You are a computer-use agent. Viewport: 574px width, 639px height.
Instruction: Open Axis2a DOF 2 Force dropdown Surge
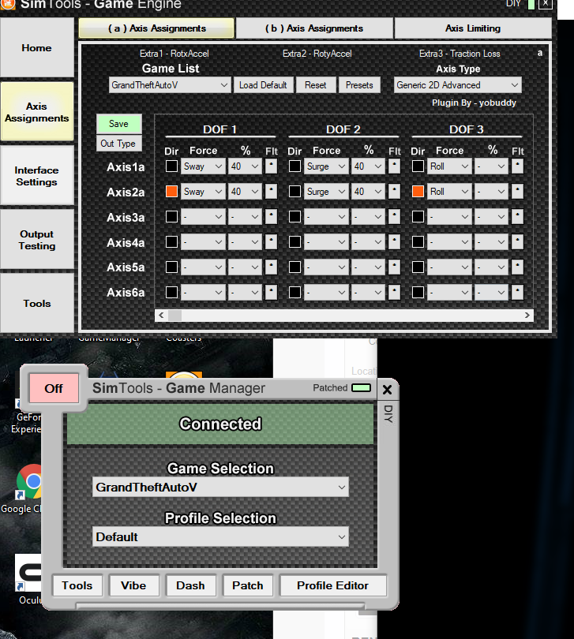[x=326, y=192]
